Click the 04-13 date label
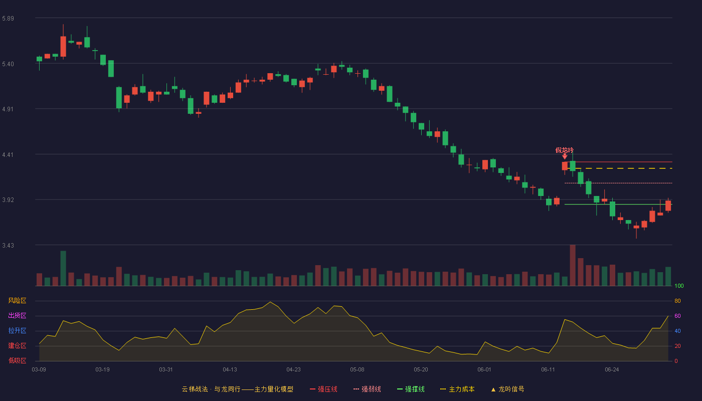This screenshot has height=401, width=702. 230,369
